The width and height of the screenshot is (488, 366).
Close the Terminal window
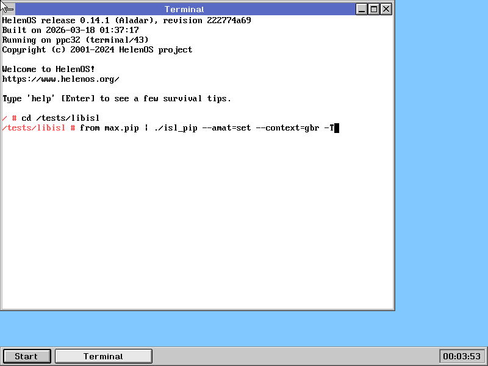[386, 9]
